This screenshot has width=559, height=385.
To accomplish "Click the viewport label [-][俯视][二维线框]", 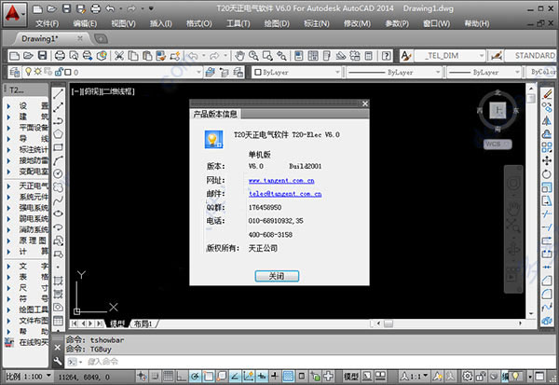I will [102, 91].
